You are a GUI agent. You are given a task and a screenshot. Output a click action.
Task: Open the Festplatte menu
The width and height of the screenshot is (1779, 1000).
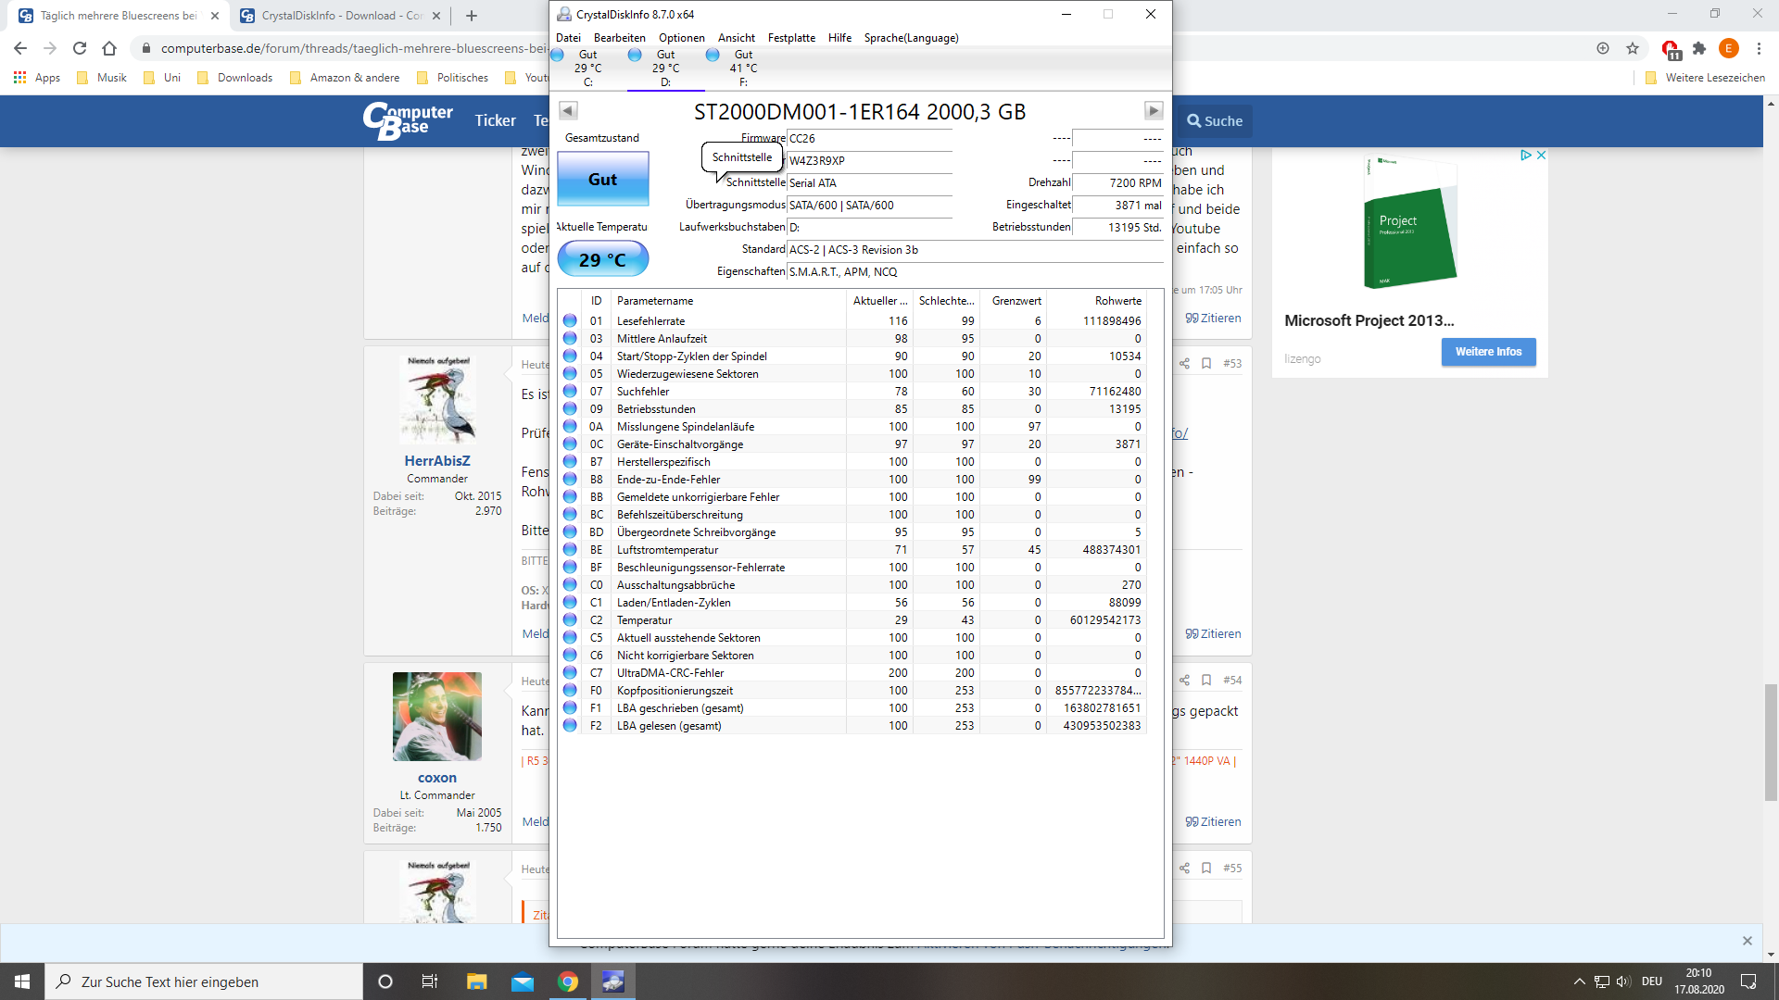pos(791,38)
